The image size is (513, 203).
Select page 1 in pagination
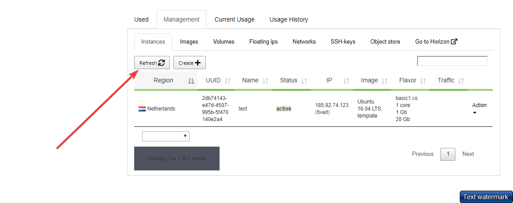[x=447, y=154]
